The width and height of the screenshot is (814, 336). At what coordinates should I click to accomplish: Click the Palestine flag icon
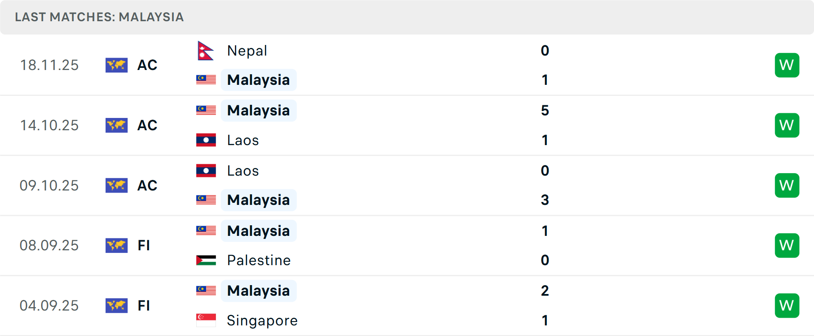pos(206,260)
